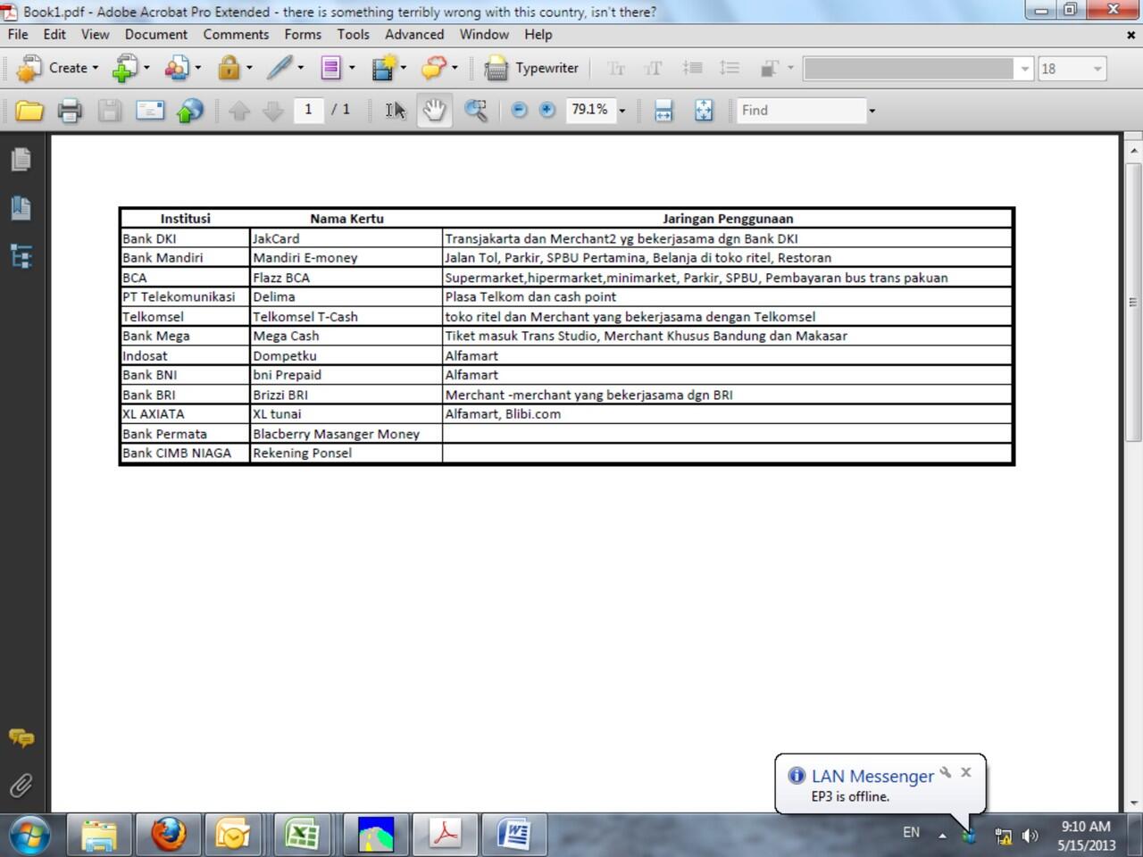Open the Model Tree panel icon

point(21,257)
